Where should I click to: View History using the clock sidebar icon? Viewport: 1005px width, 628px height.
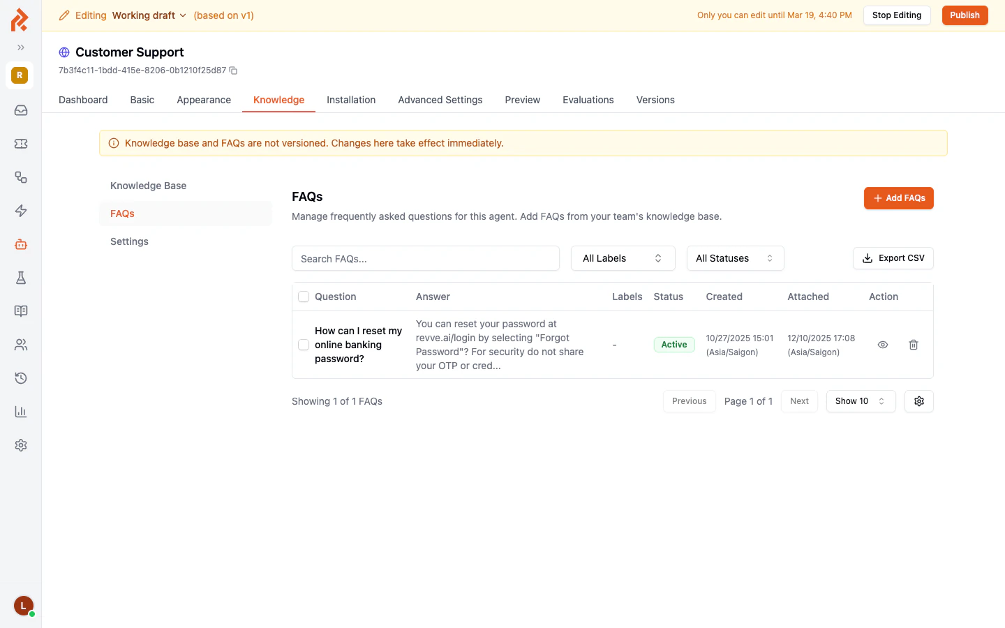click(x=21, y=378)
